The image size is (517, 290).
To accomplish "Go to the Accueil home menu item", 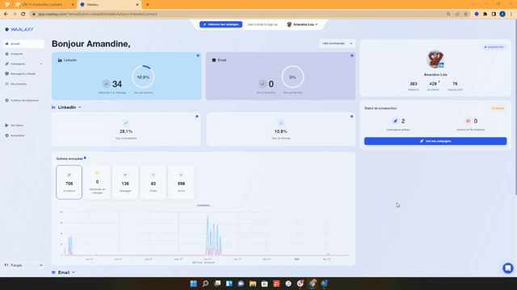I will click(23, 43).
